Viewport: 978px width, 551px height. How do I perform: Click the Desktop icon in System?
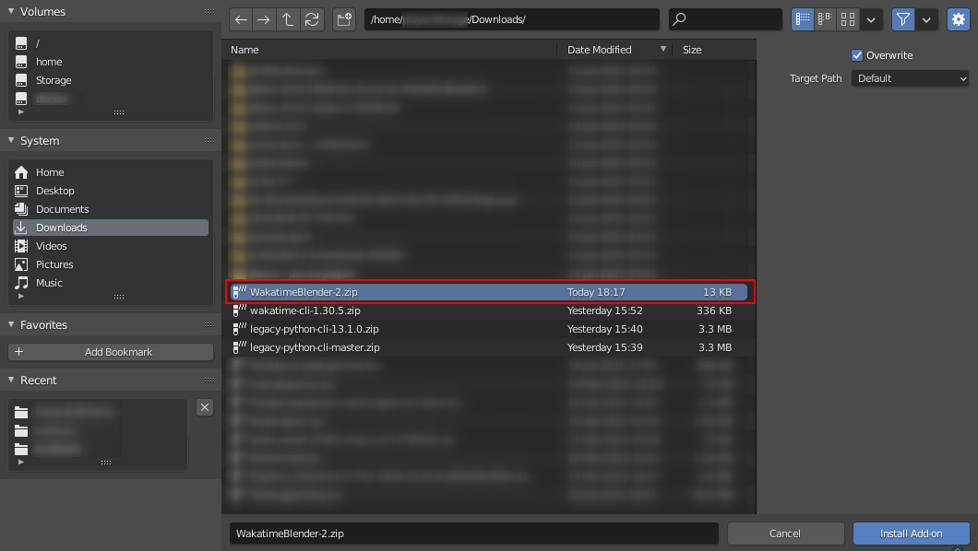pyautogui.click(x=21, y=191)
